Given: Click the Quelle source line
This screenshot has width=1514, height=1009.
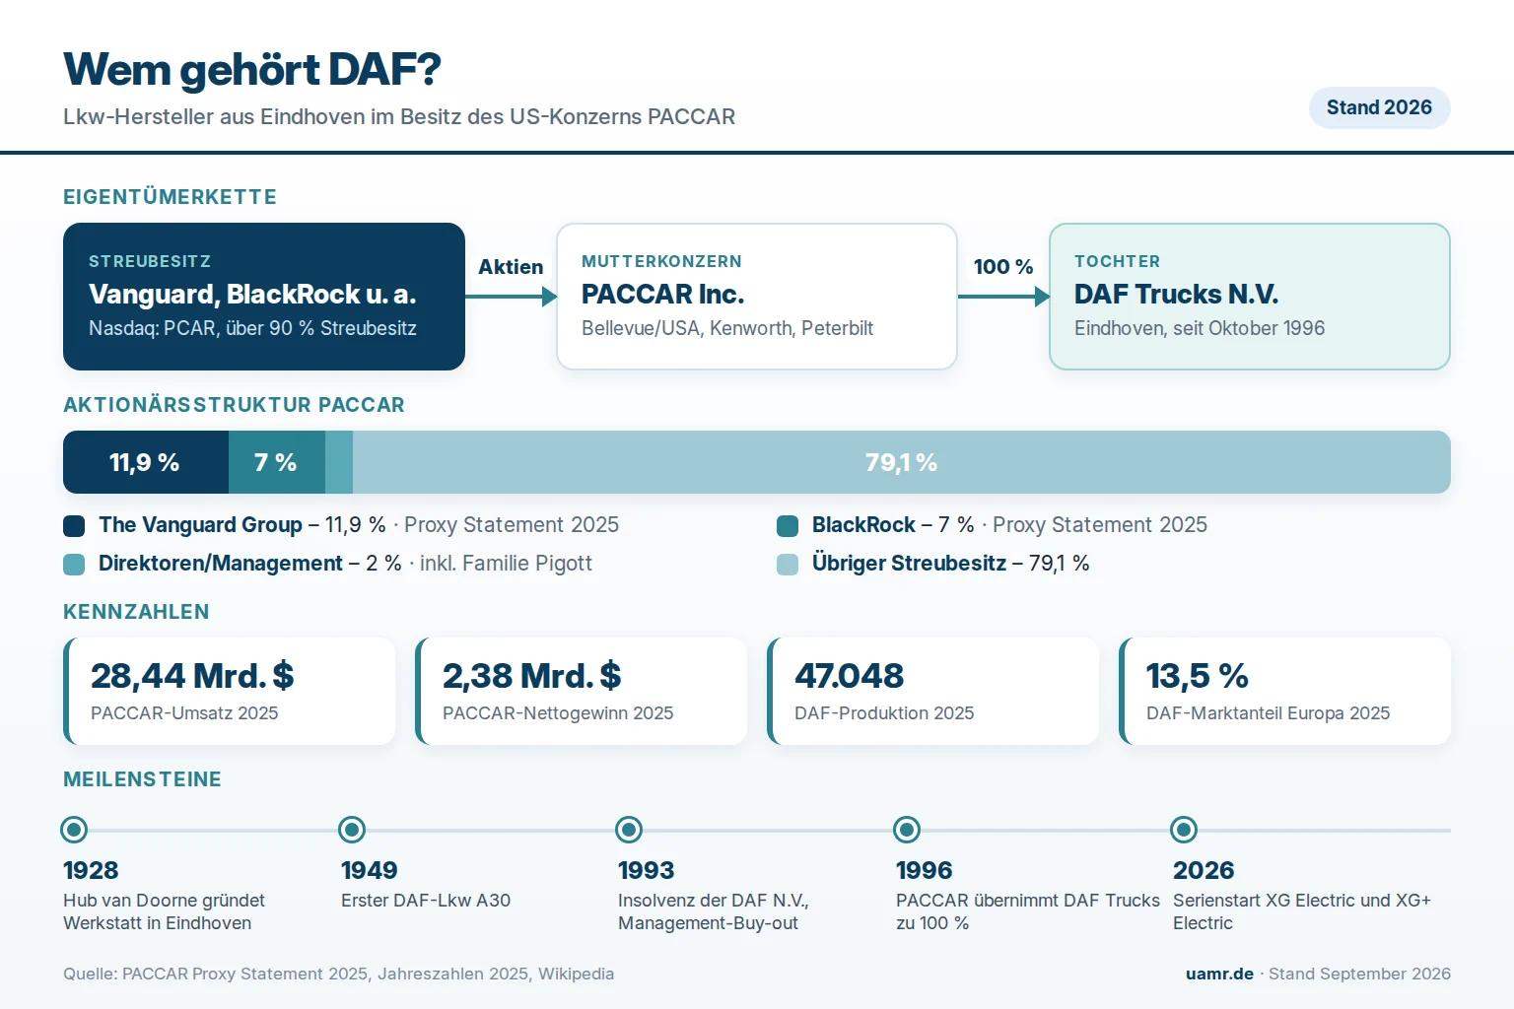Looking at the screenshot, I should click(x=338, y=974).
